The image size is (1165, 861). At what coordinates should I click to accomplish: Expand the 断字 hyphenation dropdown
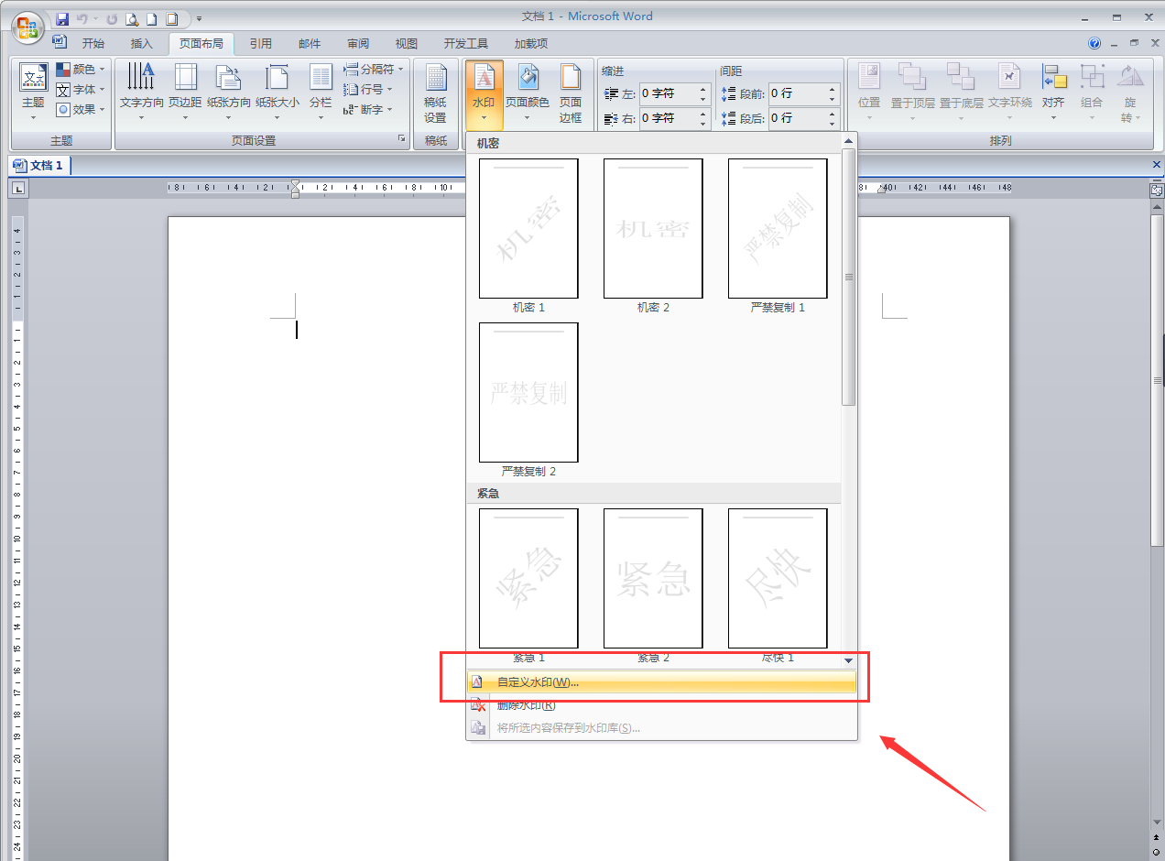tap(367, 110)
